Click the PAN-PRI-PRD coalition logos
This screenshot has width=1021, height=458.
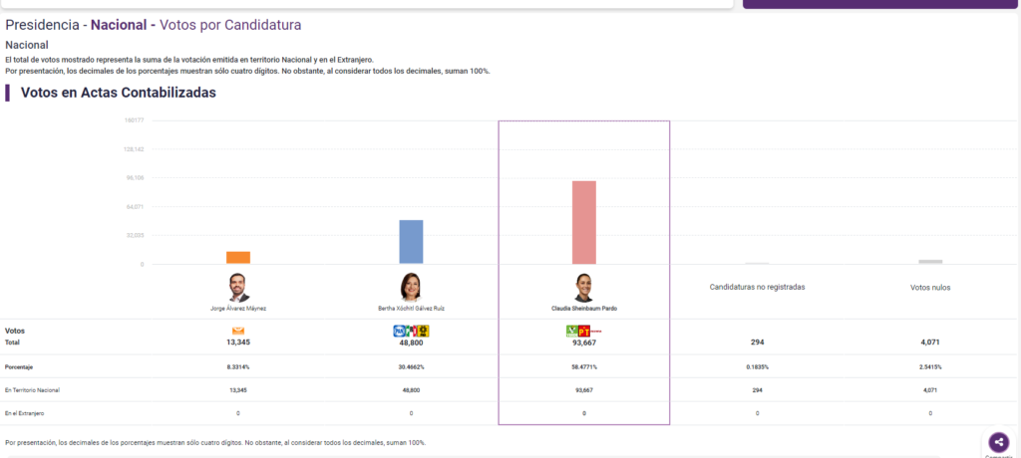411,331
